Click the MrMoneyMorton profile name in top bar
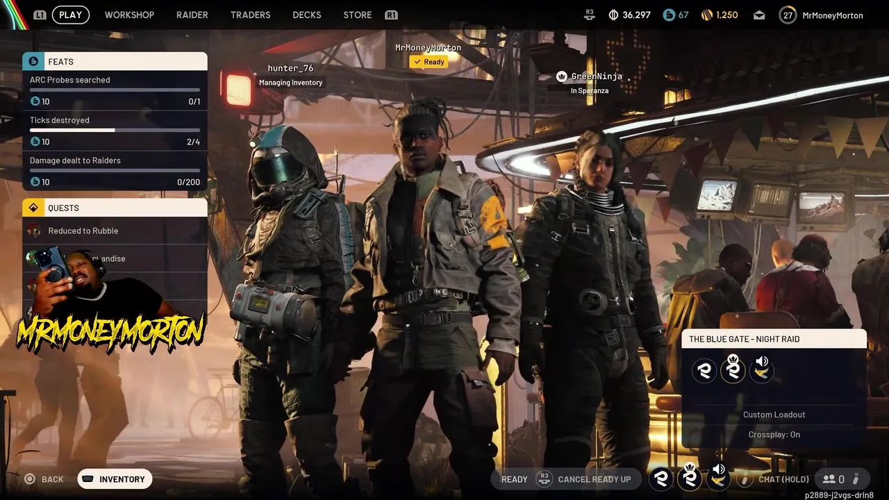Viewport: 889px width, 500px height. coord(833,15)
